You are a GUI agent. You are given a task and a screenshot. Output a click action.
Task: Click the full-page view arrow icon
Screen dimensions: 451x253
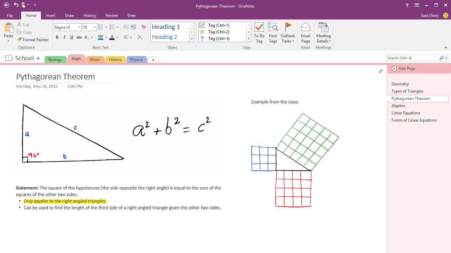[380, 71]
